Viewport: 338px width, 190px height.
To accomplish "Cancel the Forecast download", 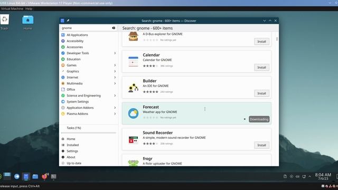I will [245, 119].
